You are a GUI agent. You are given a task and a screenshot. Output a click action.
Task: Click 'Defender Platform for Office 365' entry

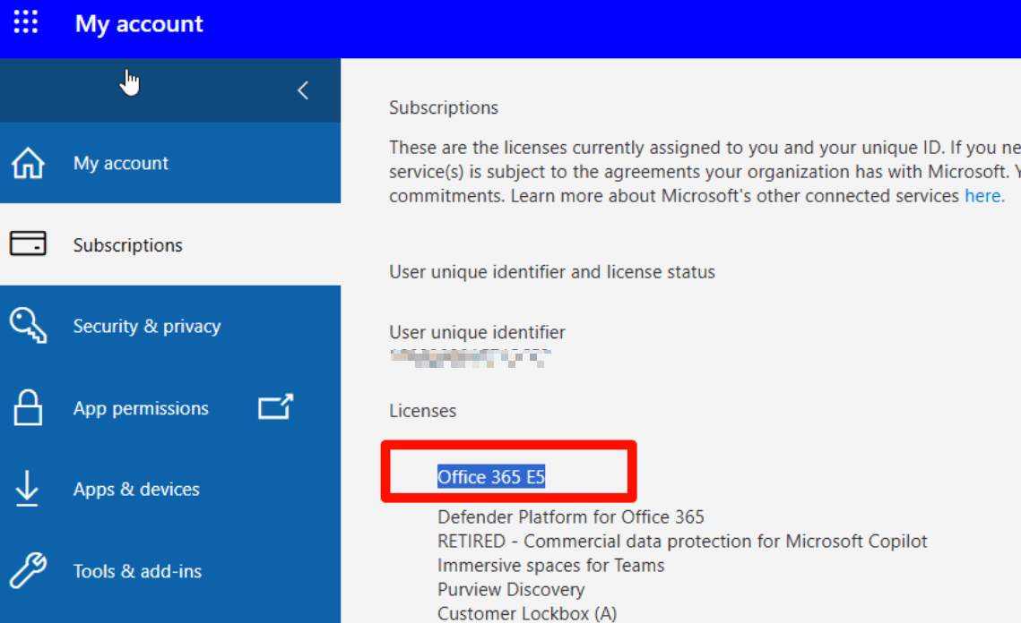(570, 517)
